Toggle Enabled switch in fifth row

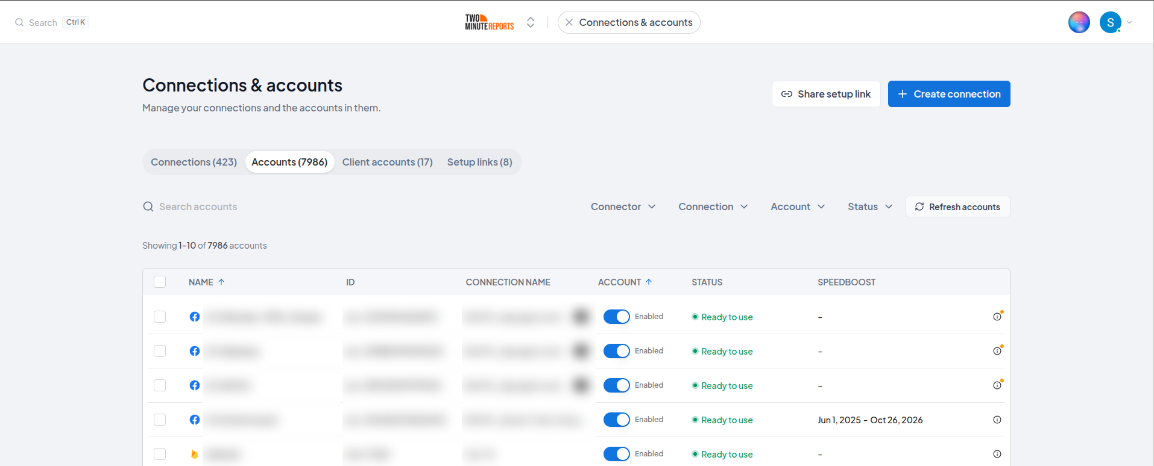(x=616, y=454)
